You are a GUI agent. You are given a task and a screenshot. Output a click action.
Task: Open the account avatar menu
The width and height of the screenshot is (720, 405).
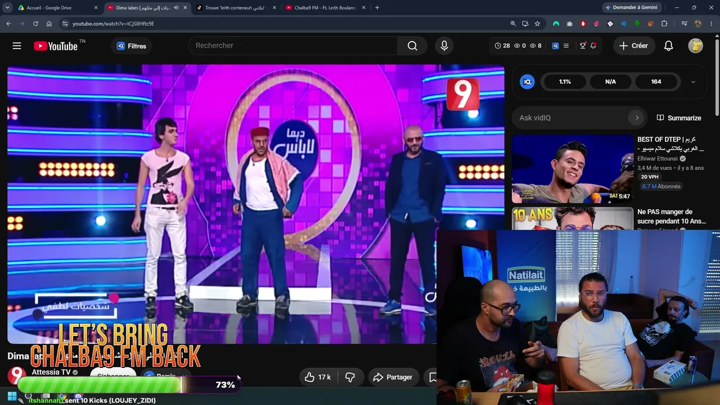point(696,46)
